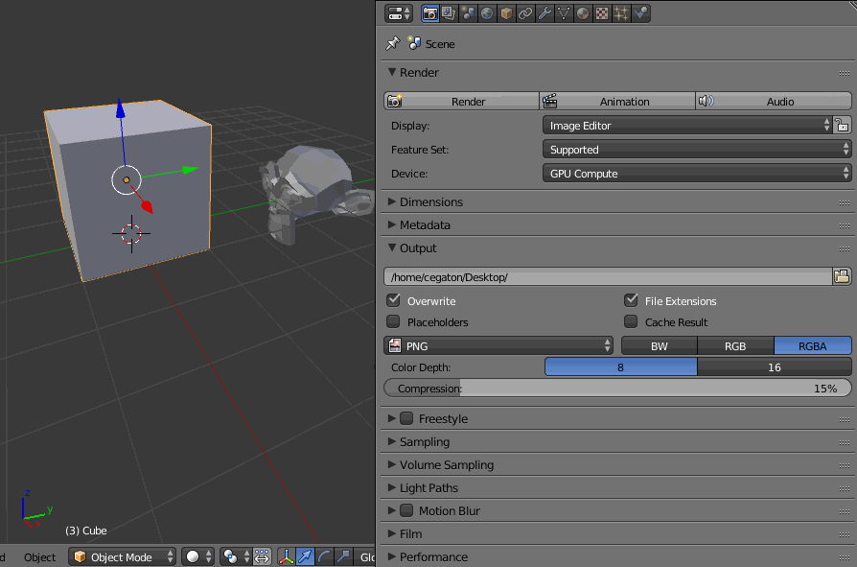Screen dimensions: 857x567
Task: Disable the Overwrite checkbox
Action: pyautogui.click(x=393, y=300)
